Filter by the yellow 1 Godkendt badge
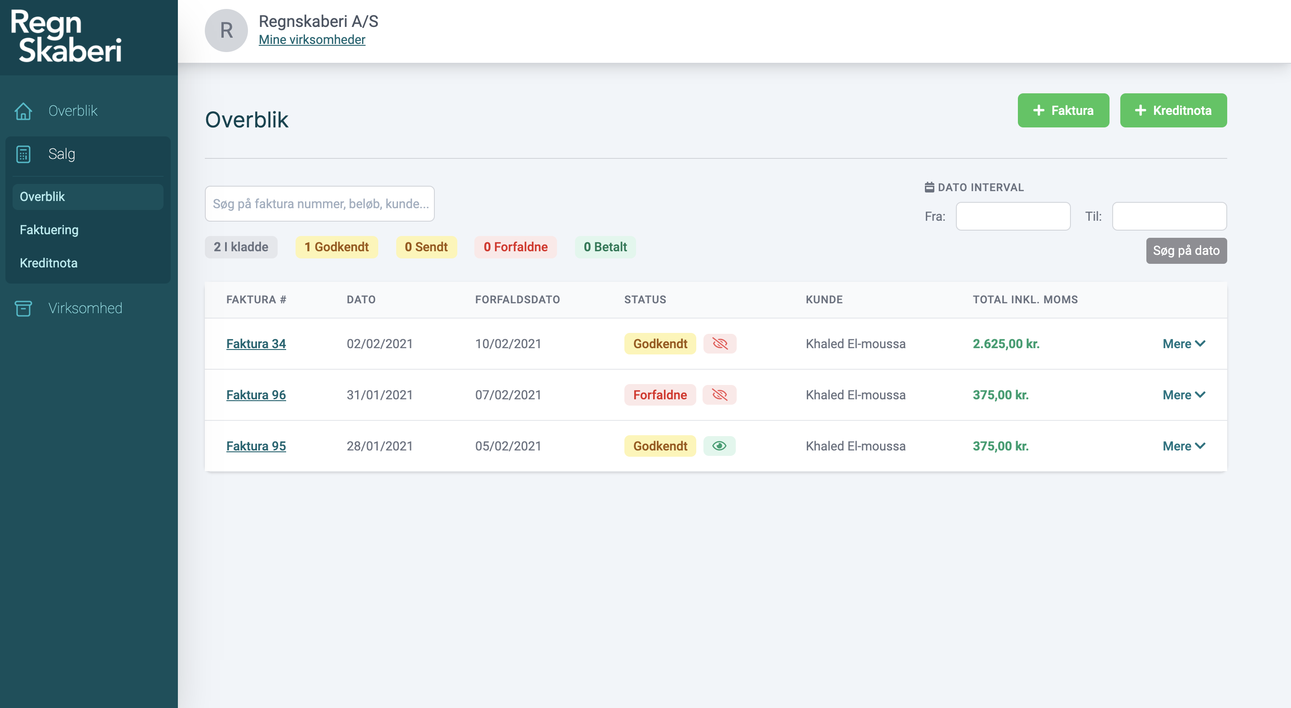The image size is (1291, 708). click(x=336, y=247)
